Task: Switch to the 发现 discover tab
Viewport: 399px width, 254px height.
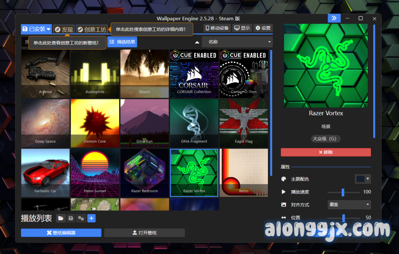Action: (x=64, y=29)
